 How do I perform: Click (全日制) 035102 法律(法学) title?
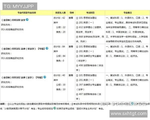click(22, 77)
